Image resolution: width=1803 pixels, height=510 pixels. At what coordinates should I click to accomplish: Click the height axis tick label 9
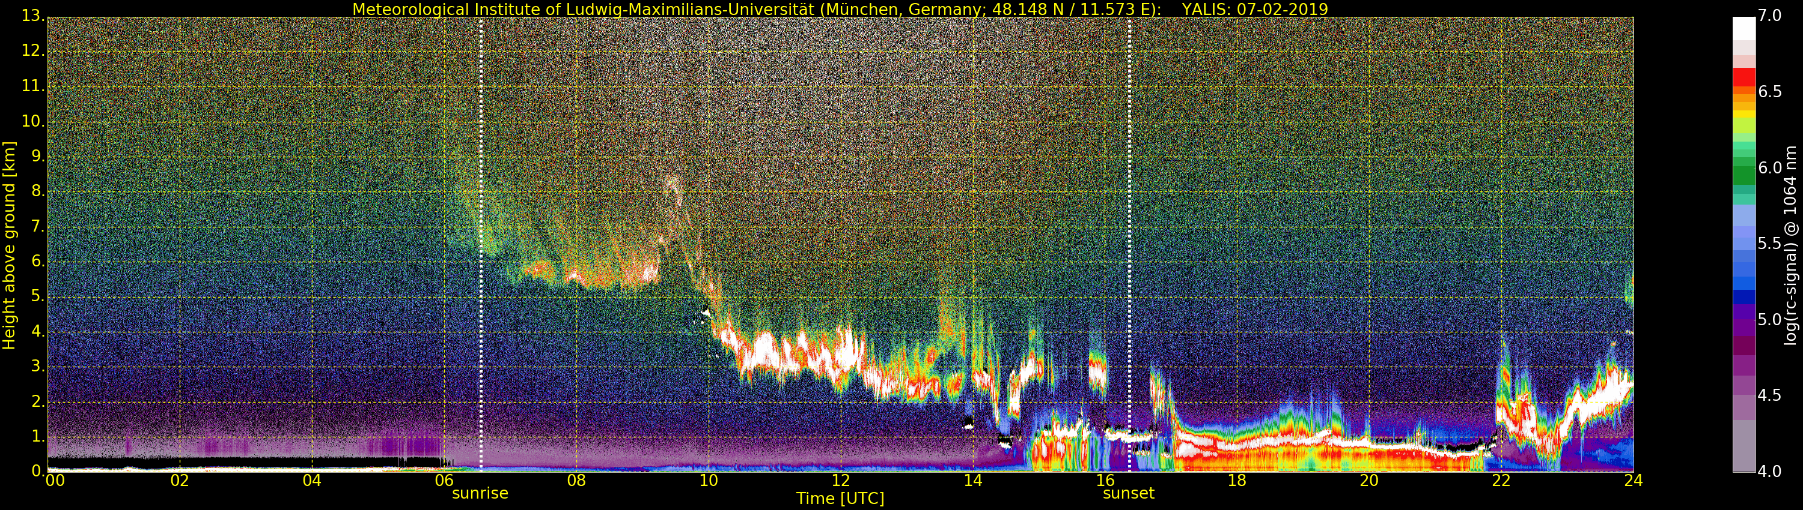tap(38, 156)
